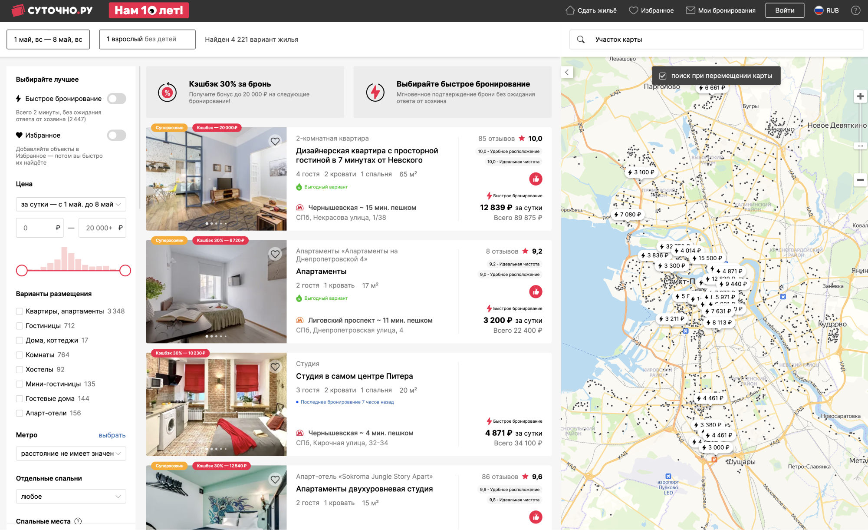Click the Russian flag currency icon
The image size is (868, 530).
pyautogui.click(x=819, y=10)
